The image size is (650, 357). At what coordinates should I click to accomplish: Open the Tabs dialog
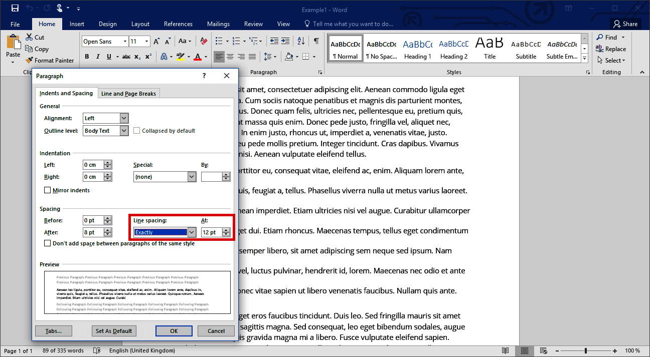coord(54,330)
